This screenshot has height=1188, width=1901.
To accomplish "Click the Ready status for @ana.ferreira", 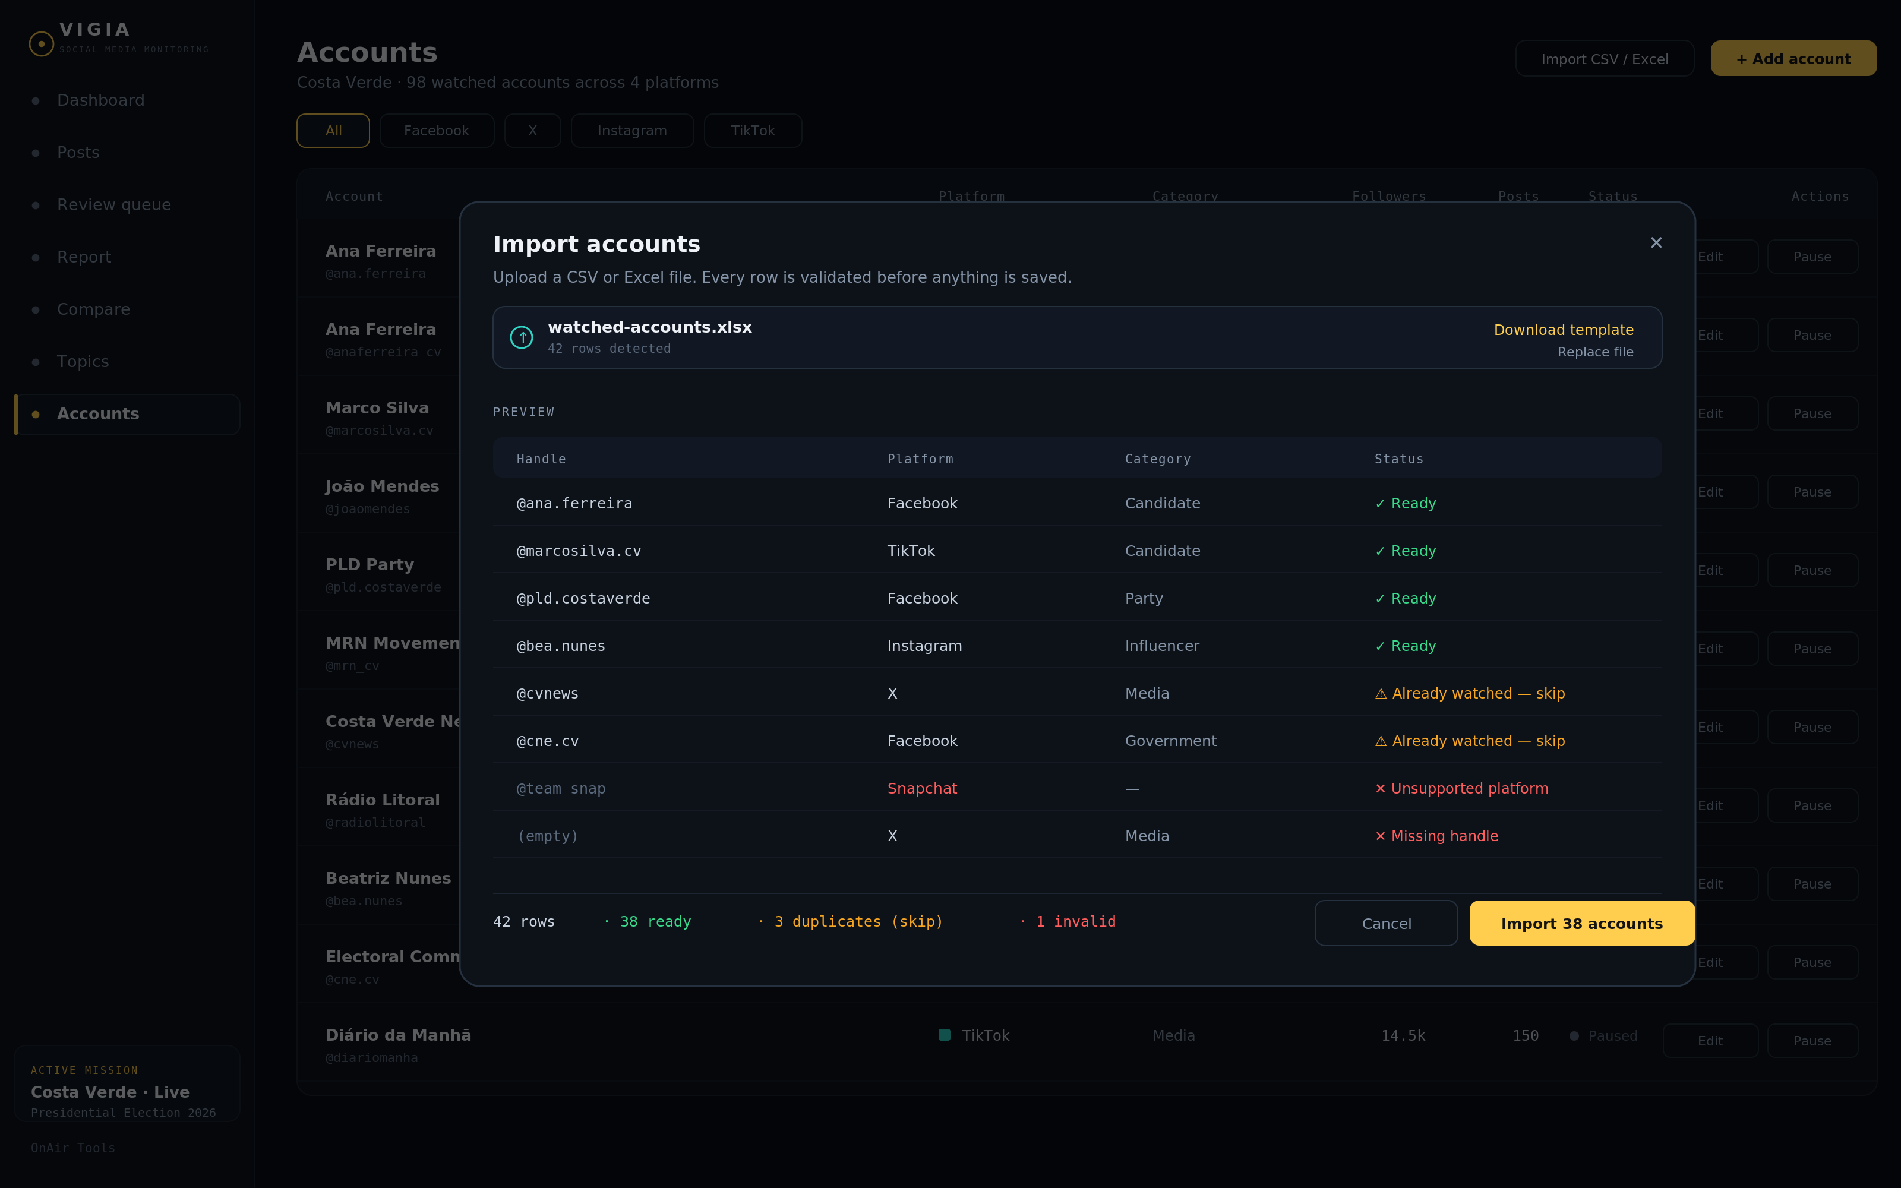I will [1406, 503].
